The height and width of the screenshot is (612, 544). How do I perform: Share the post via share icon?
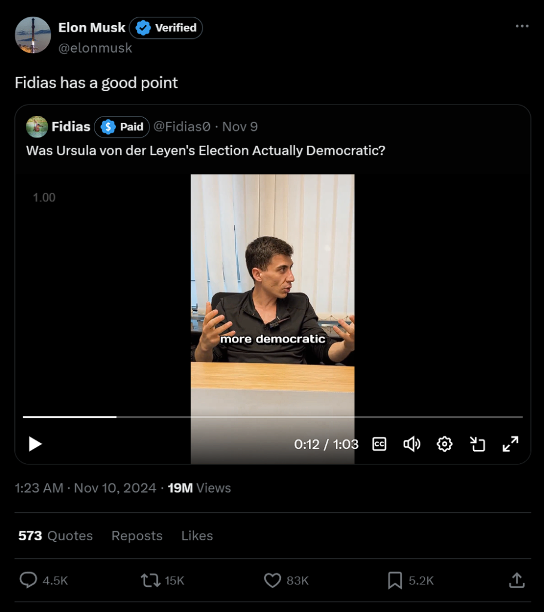[x=517, y=580]
